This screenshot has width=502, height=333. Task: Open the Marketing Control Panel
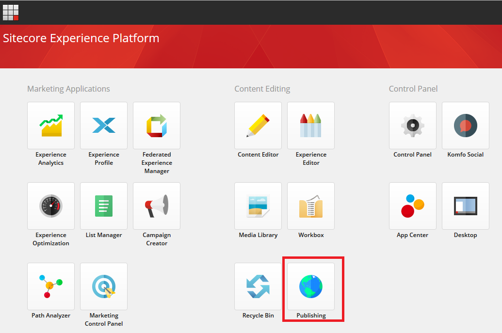(104, 286)
